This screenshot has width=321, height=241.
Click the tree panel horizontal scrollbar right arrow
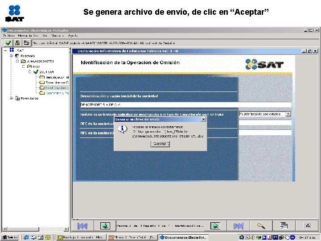pos(66,229)
